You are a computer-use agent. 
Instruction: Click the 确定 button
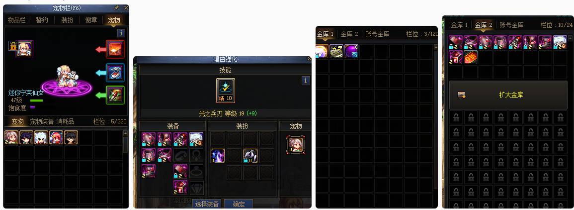coord(239,204)
